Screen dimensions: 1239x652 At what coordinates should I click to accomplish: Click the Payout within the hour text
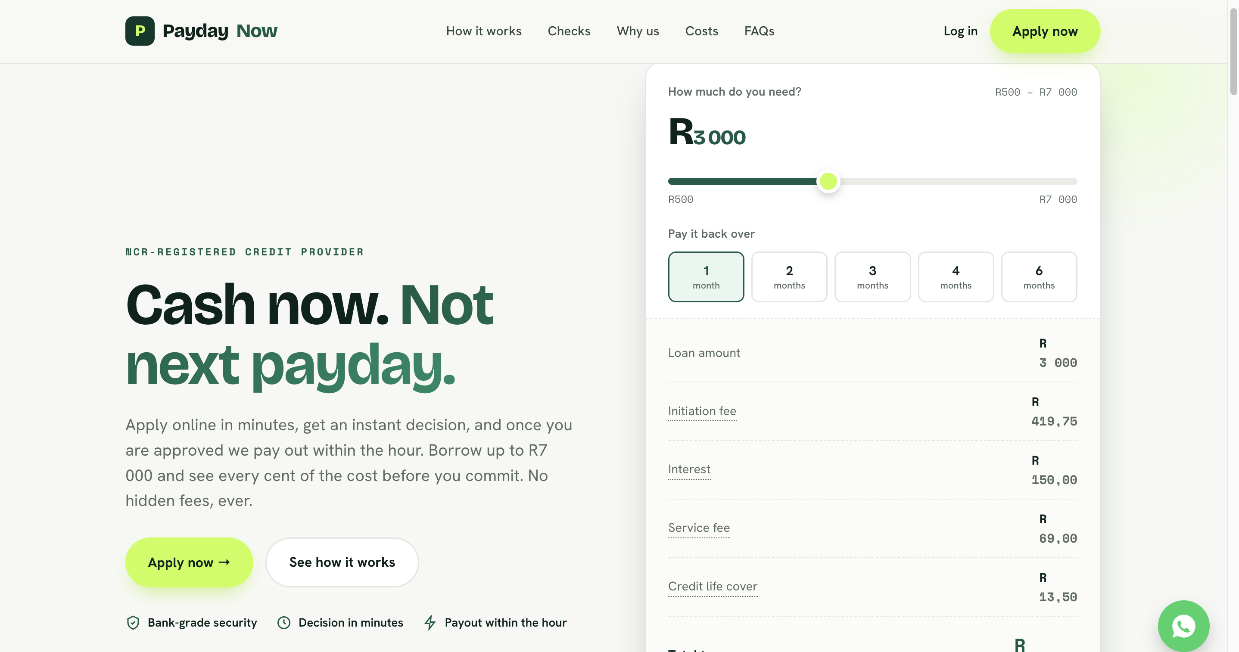(505, 623)
